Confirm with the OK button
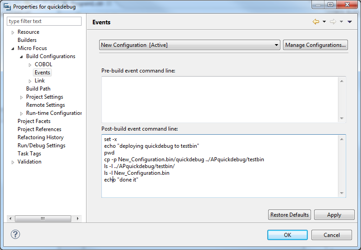The image size is (361, 250). tap(288, 235)
